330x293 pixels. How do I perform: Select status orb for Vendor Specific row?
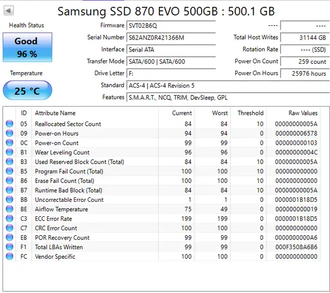point(9,256)
